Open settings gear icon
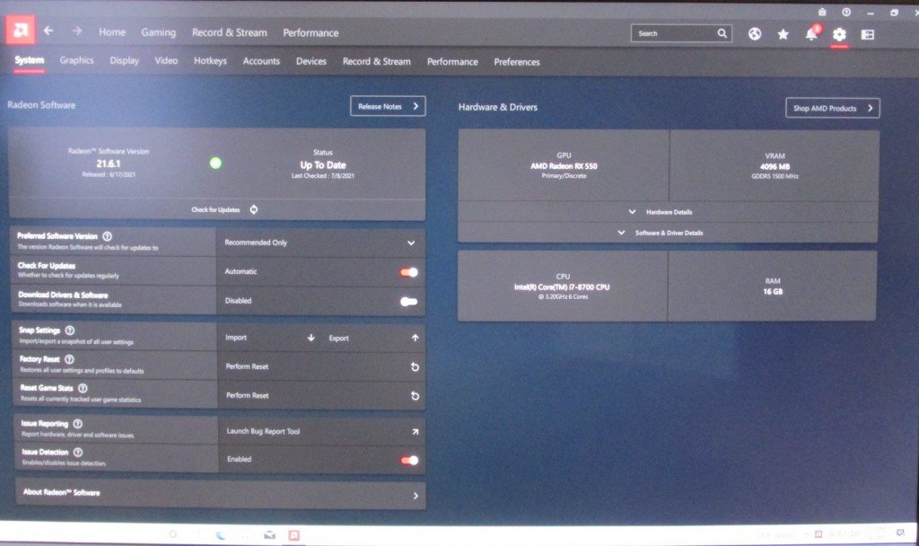Screen dimensions: 919x546 [839, 35]
